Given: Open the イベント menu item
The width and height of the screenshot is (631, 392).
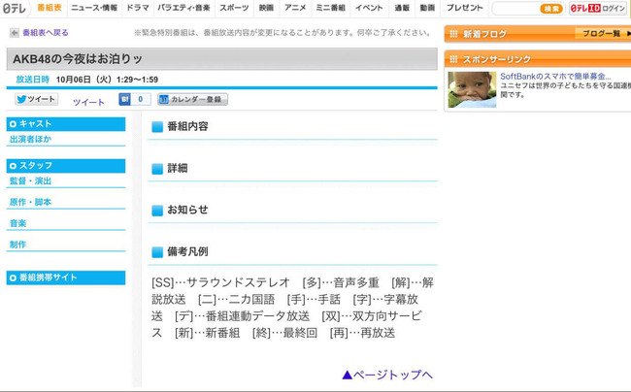Looking at the screenshot, I should click(369, 8).
